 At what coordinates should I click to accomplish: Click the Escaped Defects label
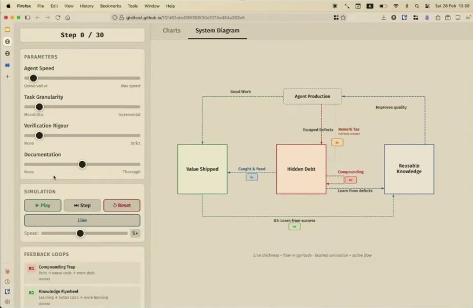(x=318, y=130)
